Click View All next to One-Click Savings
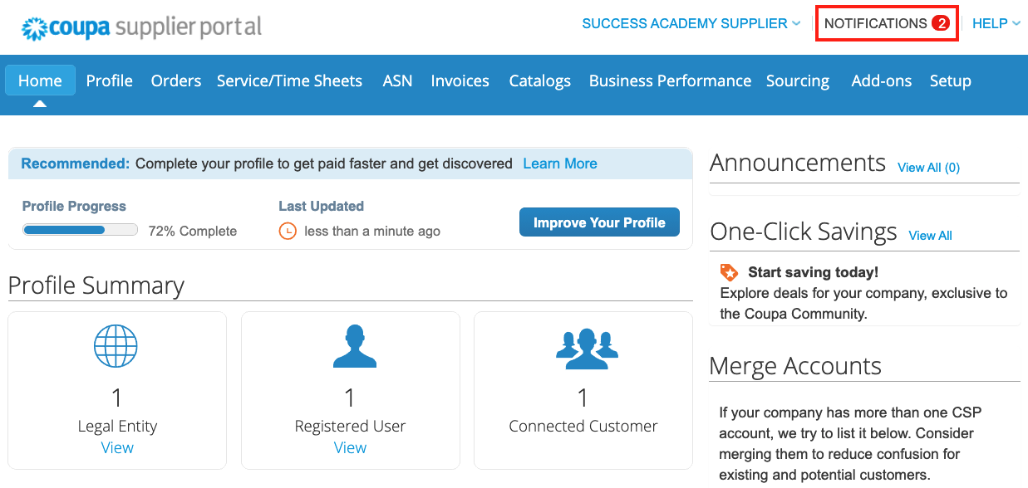The width and height of the screenshot is (1028, 488). click(930, 236)
